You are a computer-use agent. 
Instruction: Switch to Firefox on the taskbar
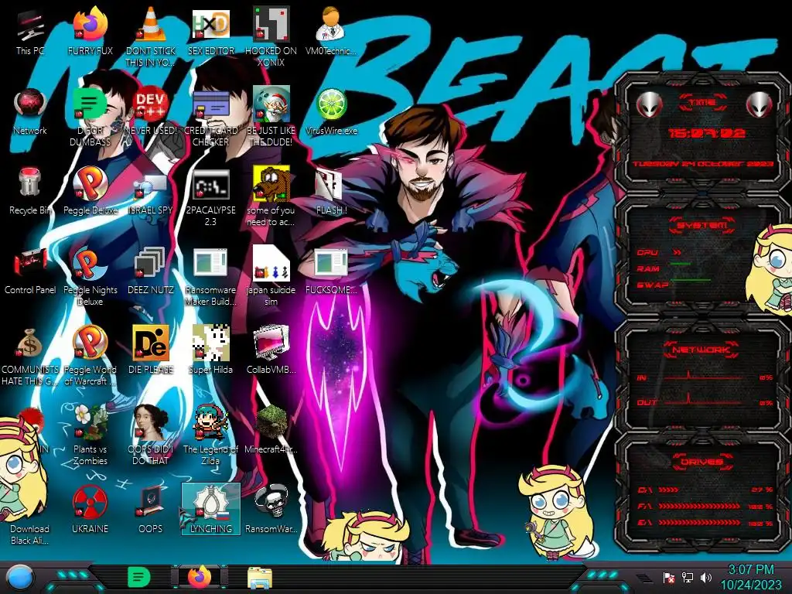(200, 577)
